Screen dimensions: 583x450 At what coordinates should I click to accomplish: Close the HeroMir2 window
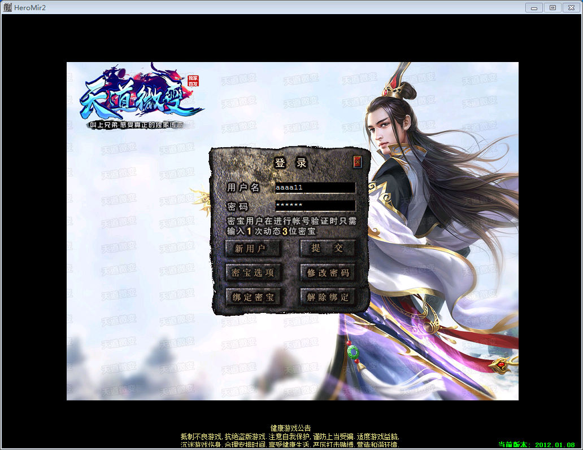point(572,7)
